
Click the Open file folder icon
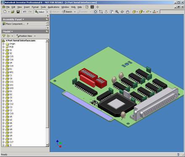pyautogui.click(x=13, y=12)
